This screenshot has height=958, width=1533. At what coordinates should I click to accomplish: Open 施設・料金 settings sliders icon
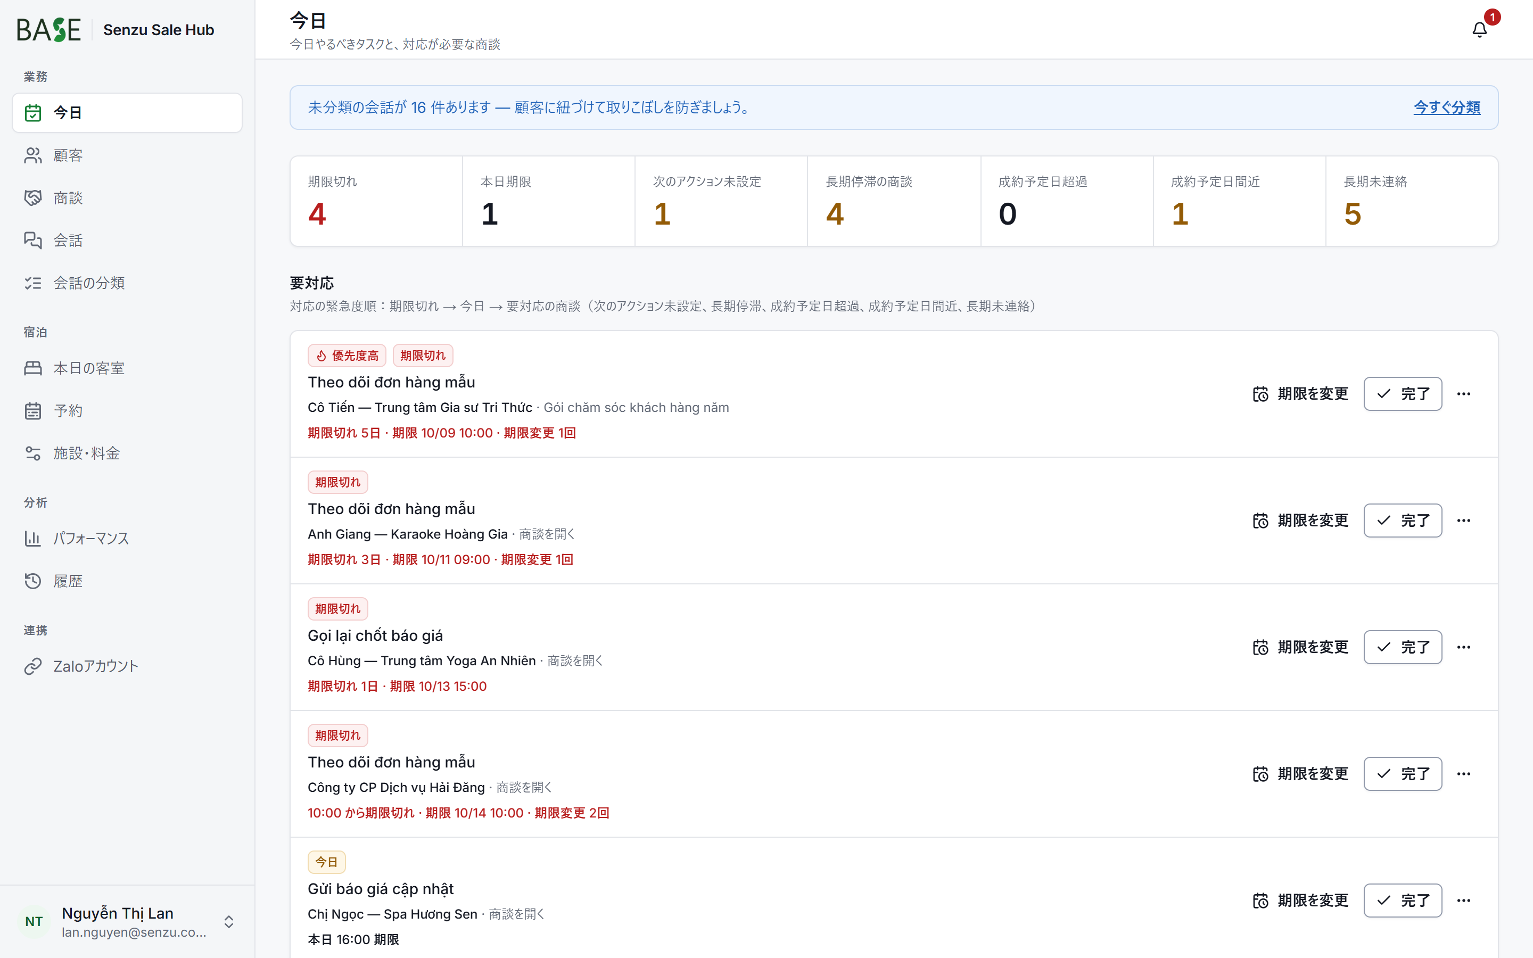33,453
